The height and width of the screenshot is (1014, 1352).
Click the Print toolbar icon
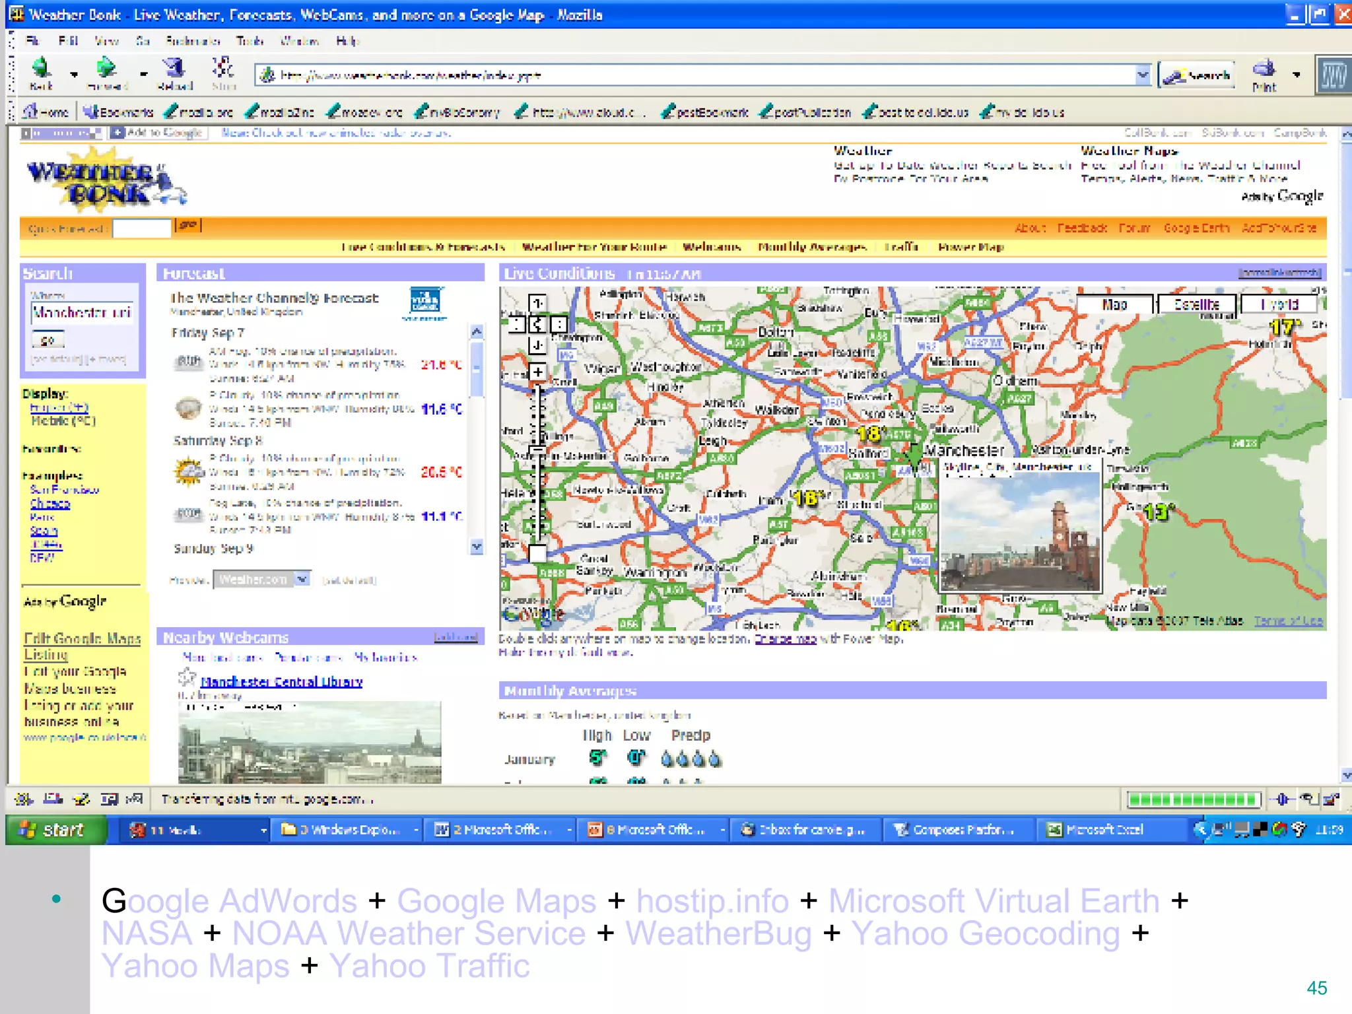click(1264, 68)
